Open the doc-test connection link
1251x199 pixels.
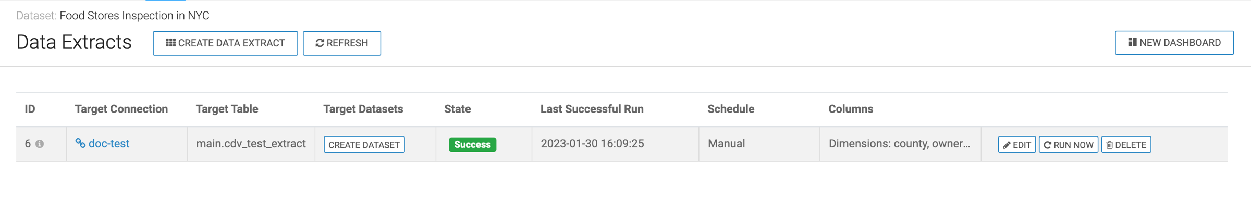tap(108, 143)
